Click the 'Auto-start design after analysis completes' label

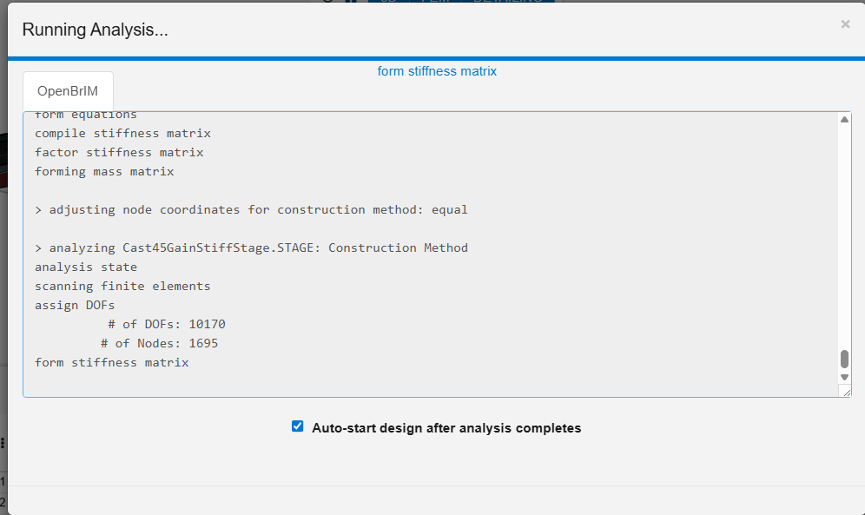446,428
